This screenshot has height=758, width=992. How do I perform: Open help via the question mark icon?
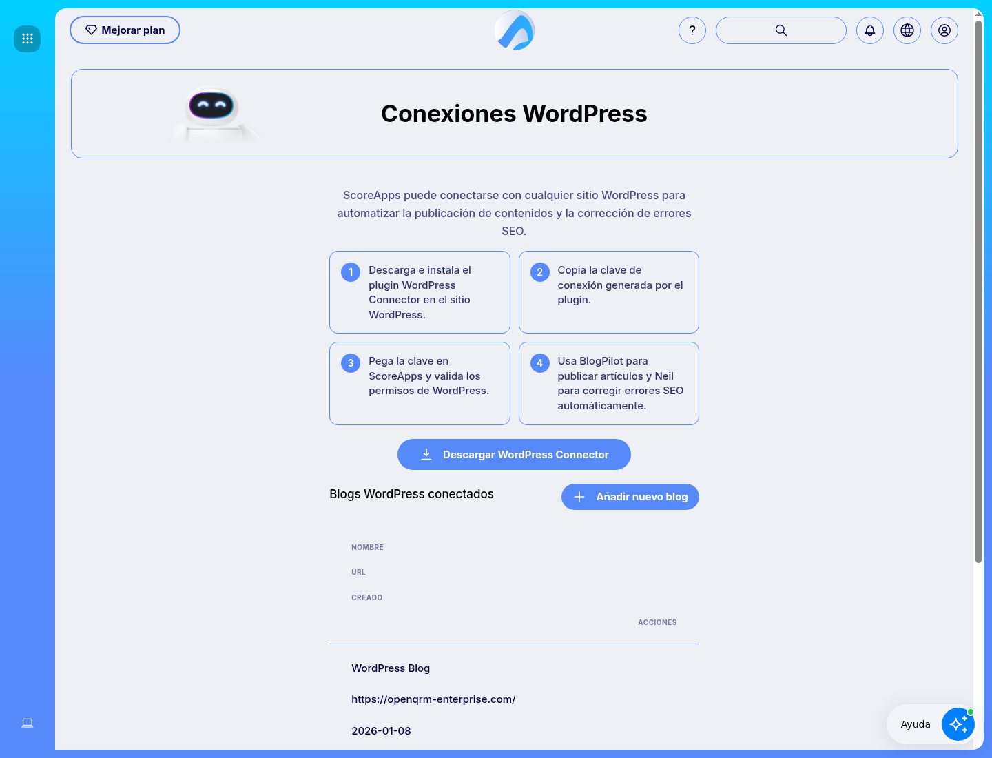tap(692, 30)
